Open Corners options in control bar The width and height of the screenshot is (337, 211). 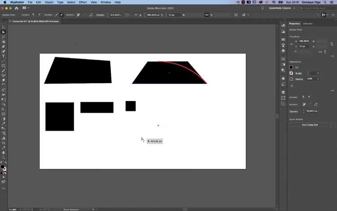click(100, 15)
